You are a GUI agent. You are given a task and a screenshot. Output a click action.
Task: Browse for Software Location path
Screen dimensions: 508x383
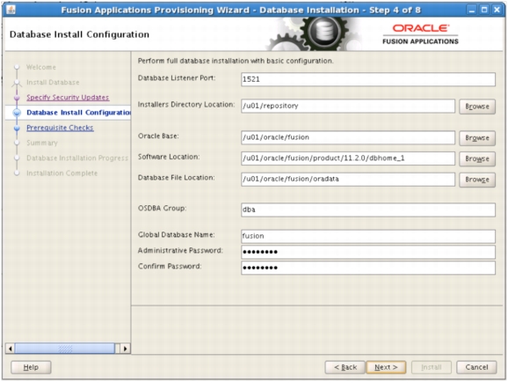(477, 158)
